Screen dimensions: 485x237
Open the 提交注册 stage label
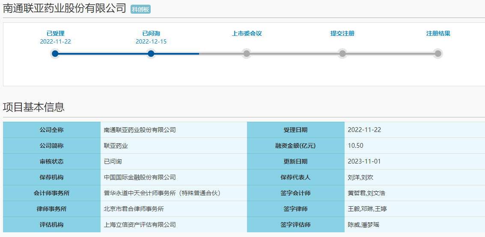point(342,33)
